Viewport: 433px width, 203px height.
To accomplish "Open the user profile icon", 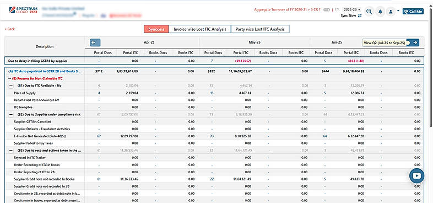I will pyautogui.click(x=391, y=12).
